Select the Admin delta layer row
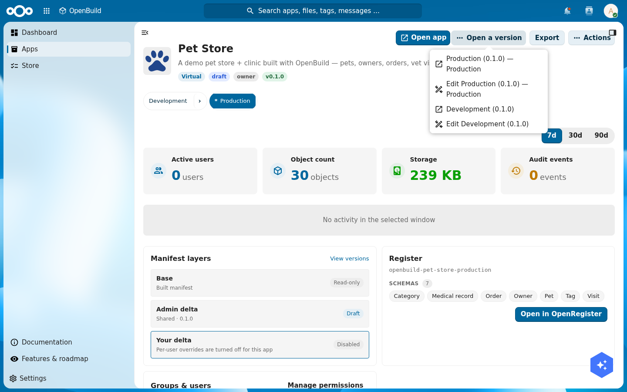 tap(260, 314)
